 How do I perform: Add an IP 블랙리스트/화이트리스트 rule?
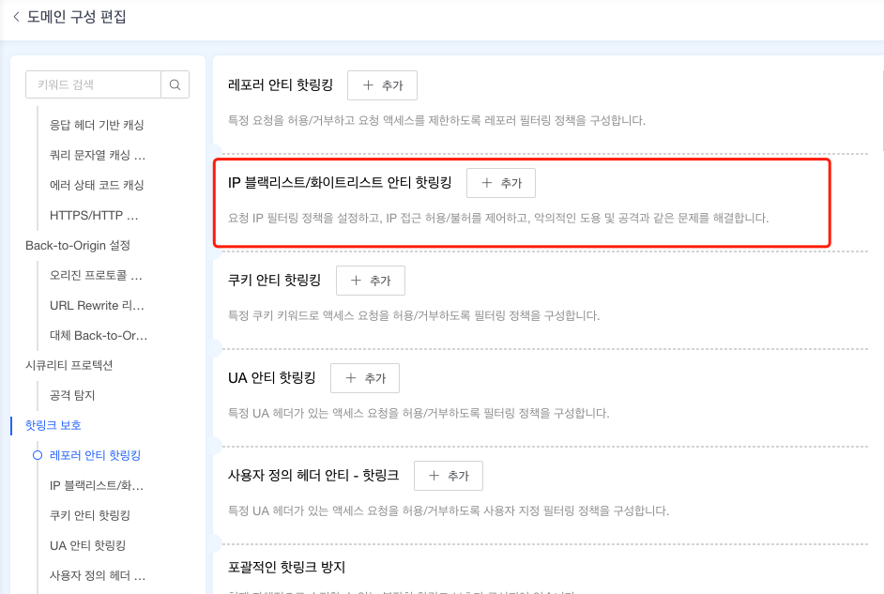pyautogui.click(x=501, y=184)
